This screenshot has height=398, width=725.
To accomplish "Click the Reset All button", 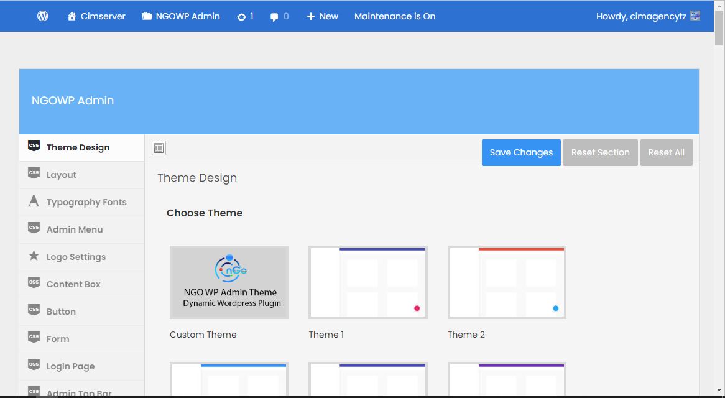I will 667,152.
